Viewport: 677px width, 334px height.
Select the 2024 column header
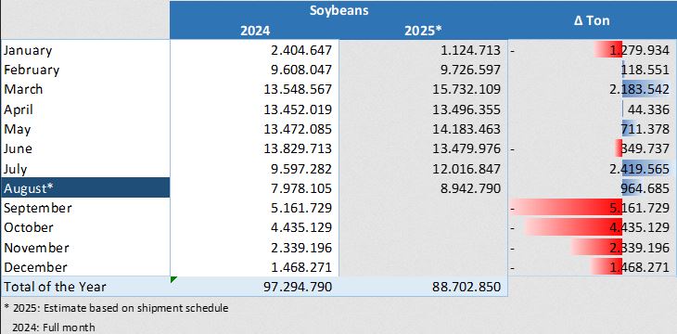tap(255, 31)
